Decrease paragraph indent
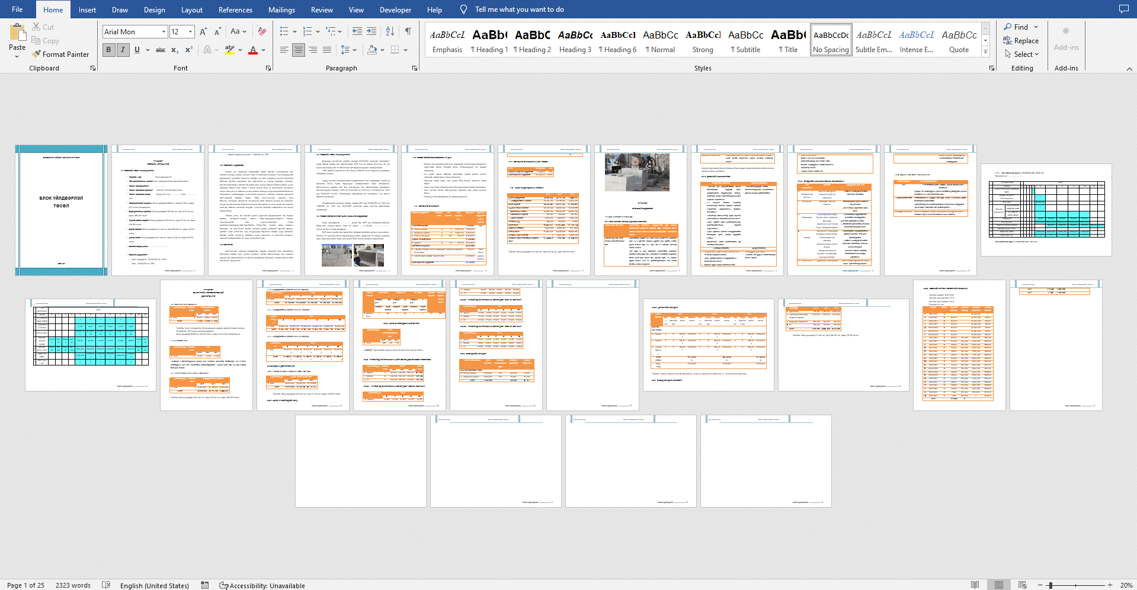1137x590 pixels. [x=357, y=31]
